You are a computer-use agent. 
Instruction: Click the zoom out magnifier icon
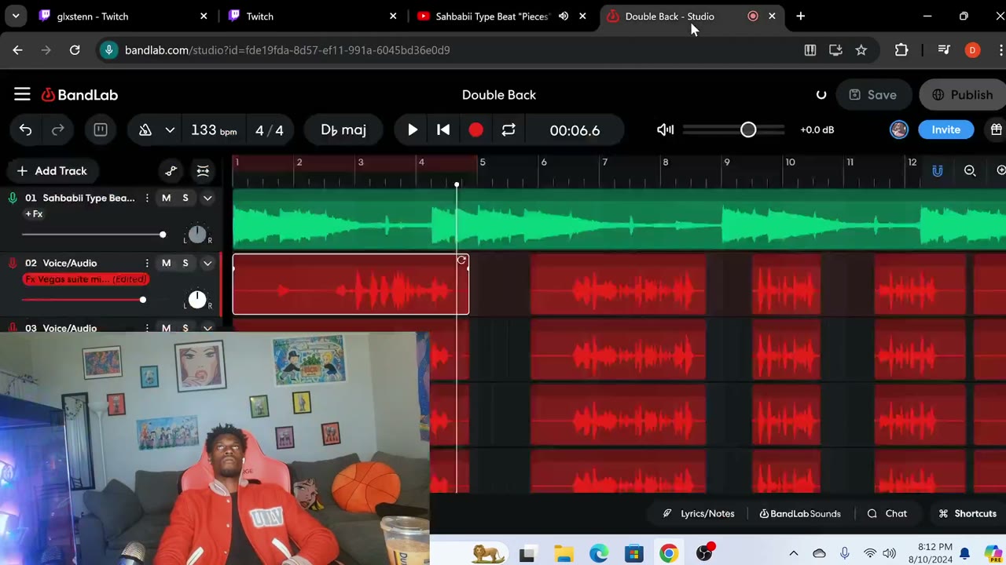[970, 171]
